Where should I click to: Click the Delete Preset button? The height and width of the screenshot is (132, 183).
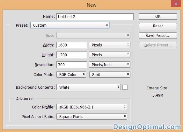158,45
